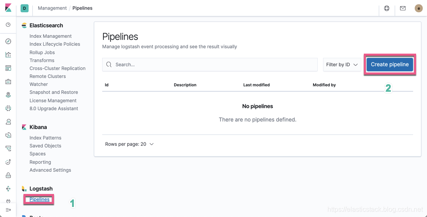The height and width of the screenshot is (217, 427).
Task: Sort by the Description column header
Action: [185, 85]
